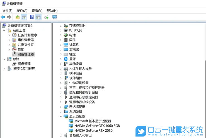The height and width of the screenshot is (138, 206).
Task: Click the 人体学输入设备 icon
Action: 66,68
